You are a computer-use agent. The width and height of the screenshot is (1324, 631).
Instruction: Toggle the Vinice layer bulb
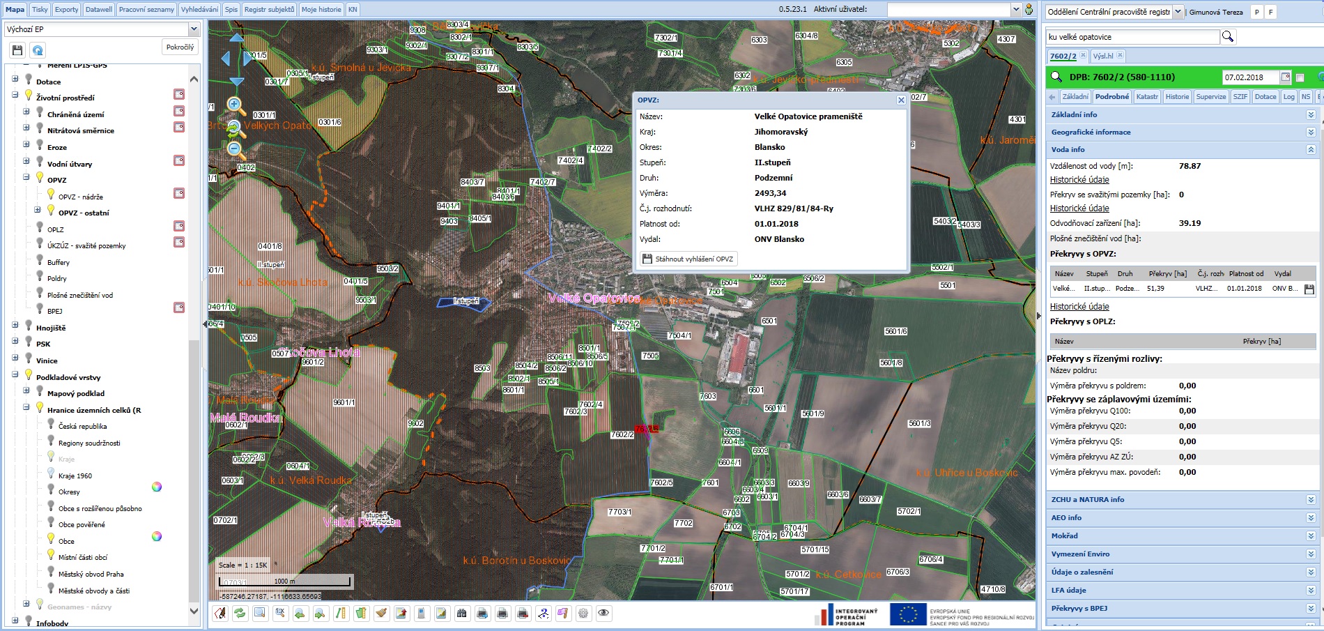pyautogui.click(x=29, y=358)
